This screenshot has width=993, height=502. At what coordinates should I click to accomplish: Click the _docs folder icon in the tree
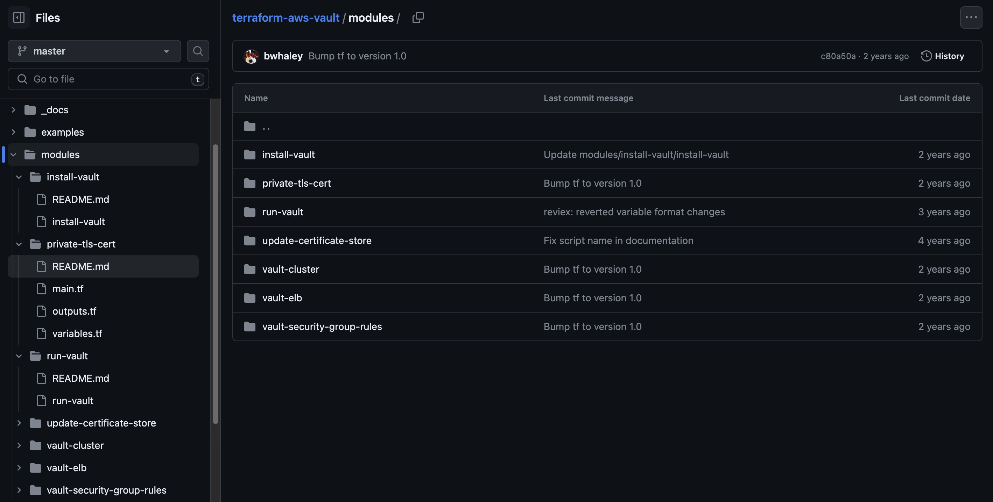[30, 110]
